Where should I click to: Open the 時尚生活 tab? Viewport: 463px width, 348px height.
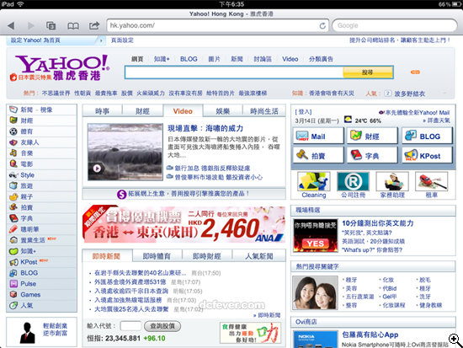(x=264, y=111)
